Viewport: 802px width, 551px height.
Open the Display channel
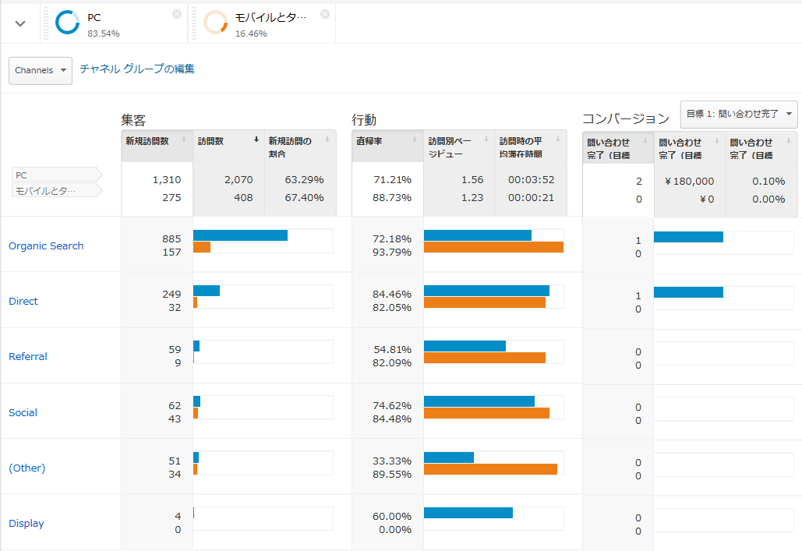26,523
